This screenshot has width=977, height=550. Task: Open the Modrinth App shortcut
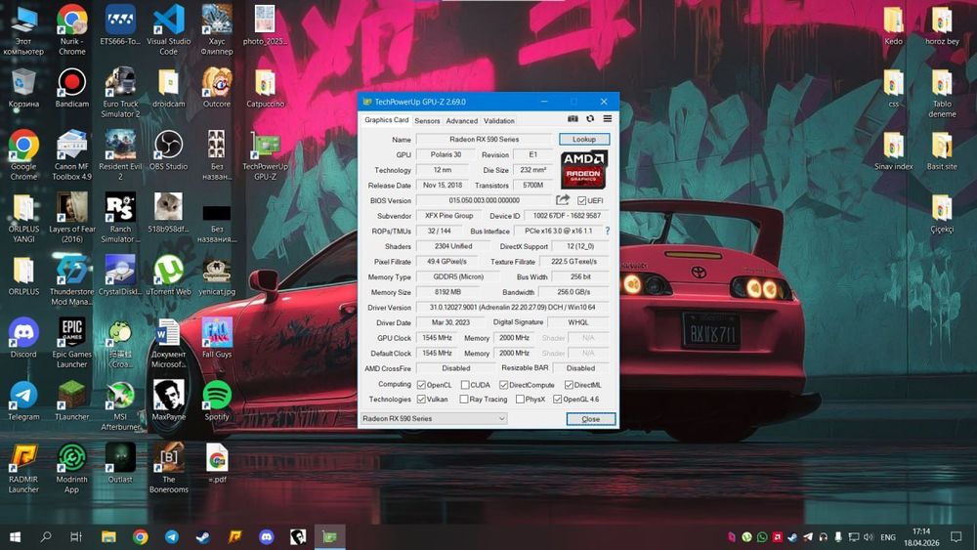(71, 469)
